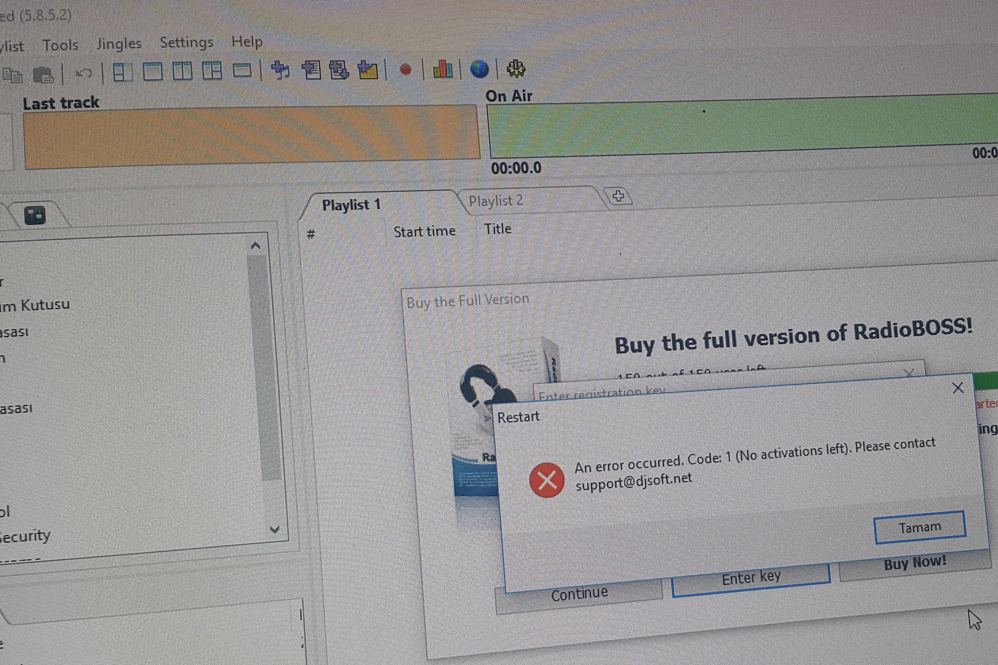Select the single-pane layout icon
The width and height of the screenshot is (998, 665).
(152, 72)
